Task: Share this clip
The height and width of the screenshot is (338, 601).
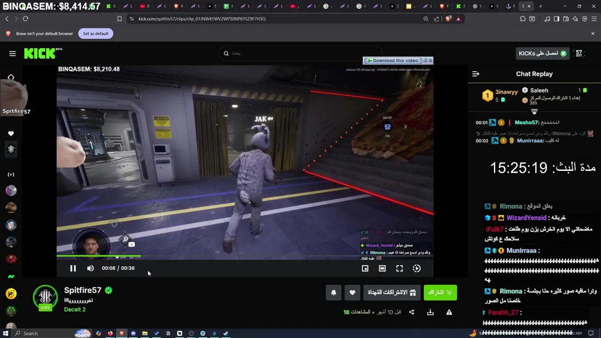Action: pyautogui.click(x=412, y=312)
